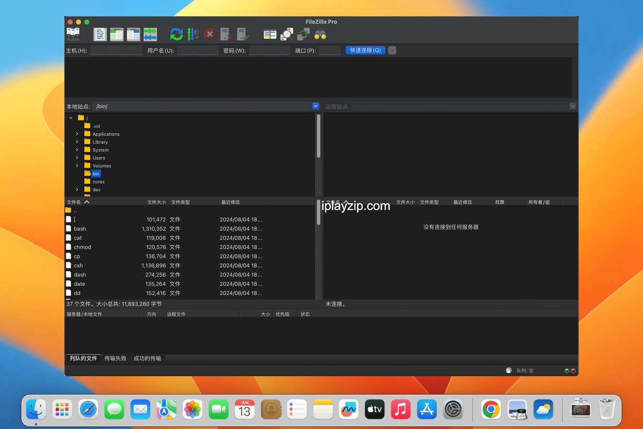Switch to the 传输失败 tab
The image size is (643, 429).
pos(115,358)
